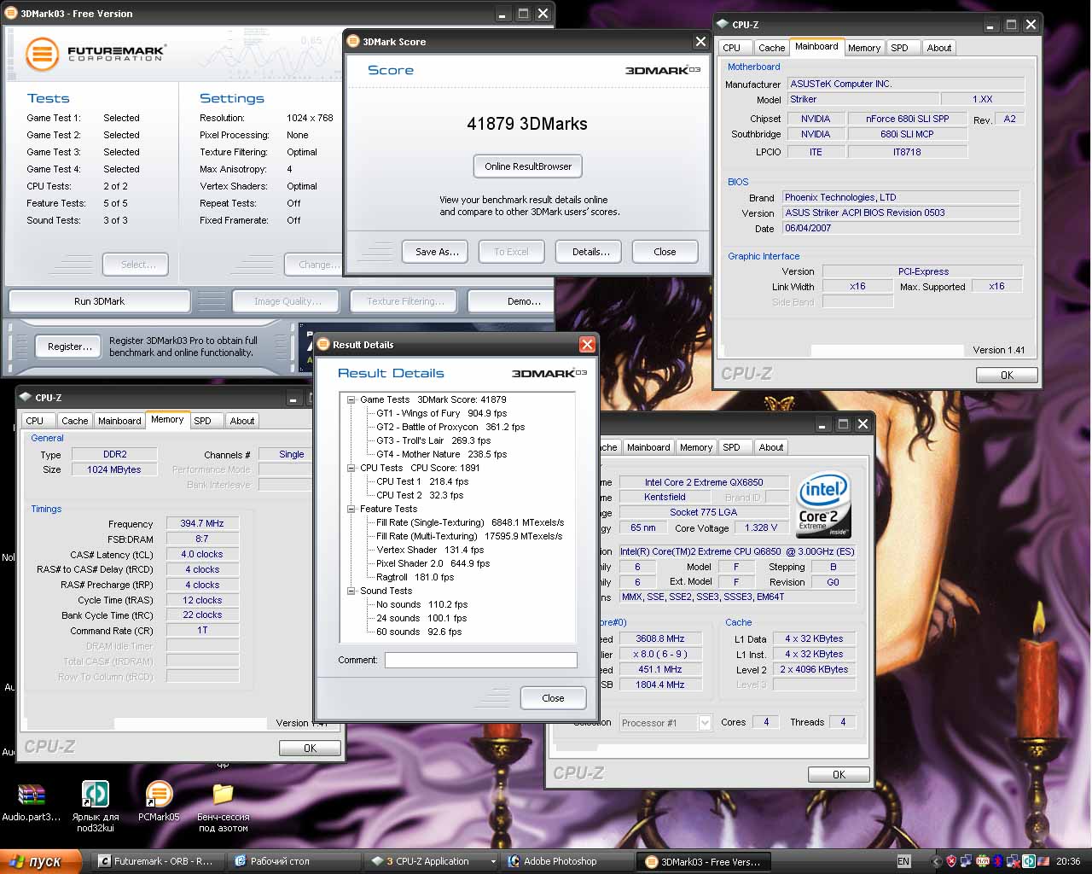Open the Cache tab in the Mainboard CPU-Z window
1092x874 pixels.
[x=771, y=48]
